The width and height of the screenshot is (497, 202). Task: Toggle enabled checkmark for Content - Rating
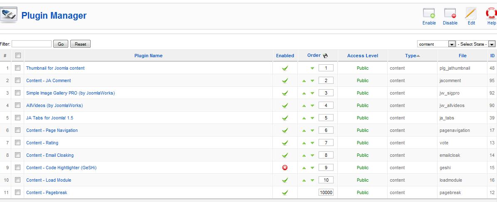click(285, 143)
